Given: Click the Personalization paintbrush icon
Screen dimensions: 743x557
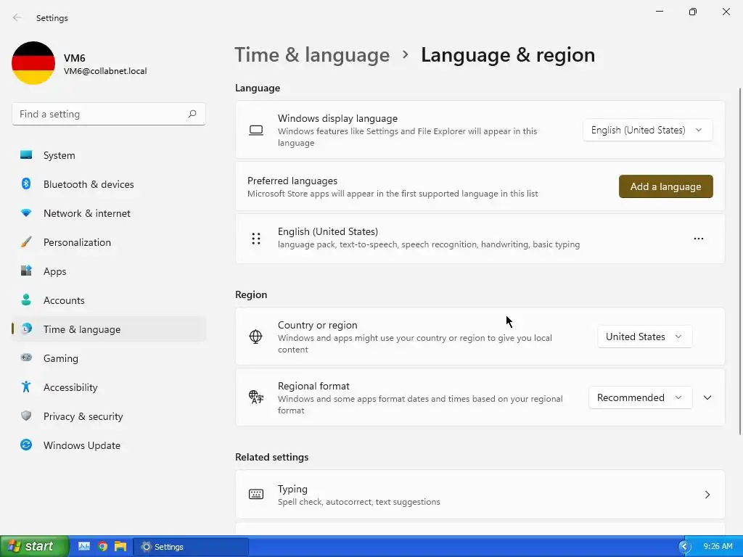Looking at the screenshot, I should (26, 242).
